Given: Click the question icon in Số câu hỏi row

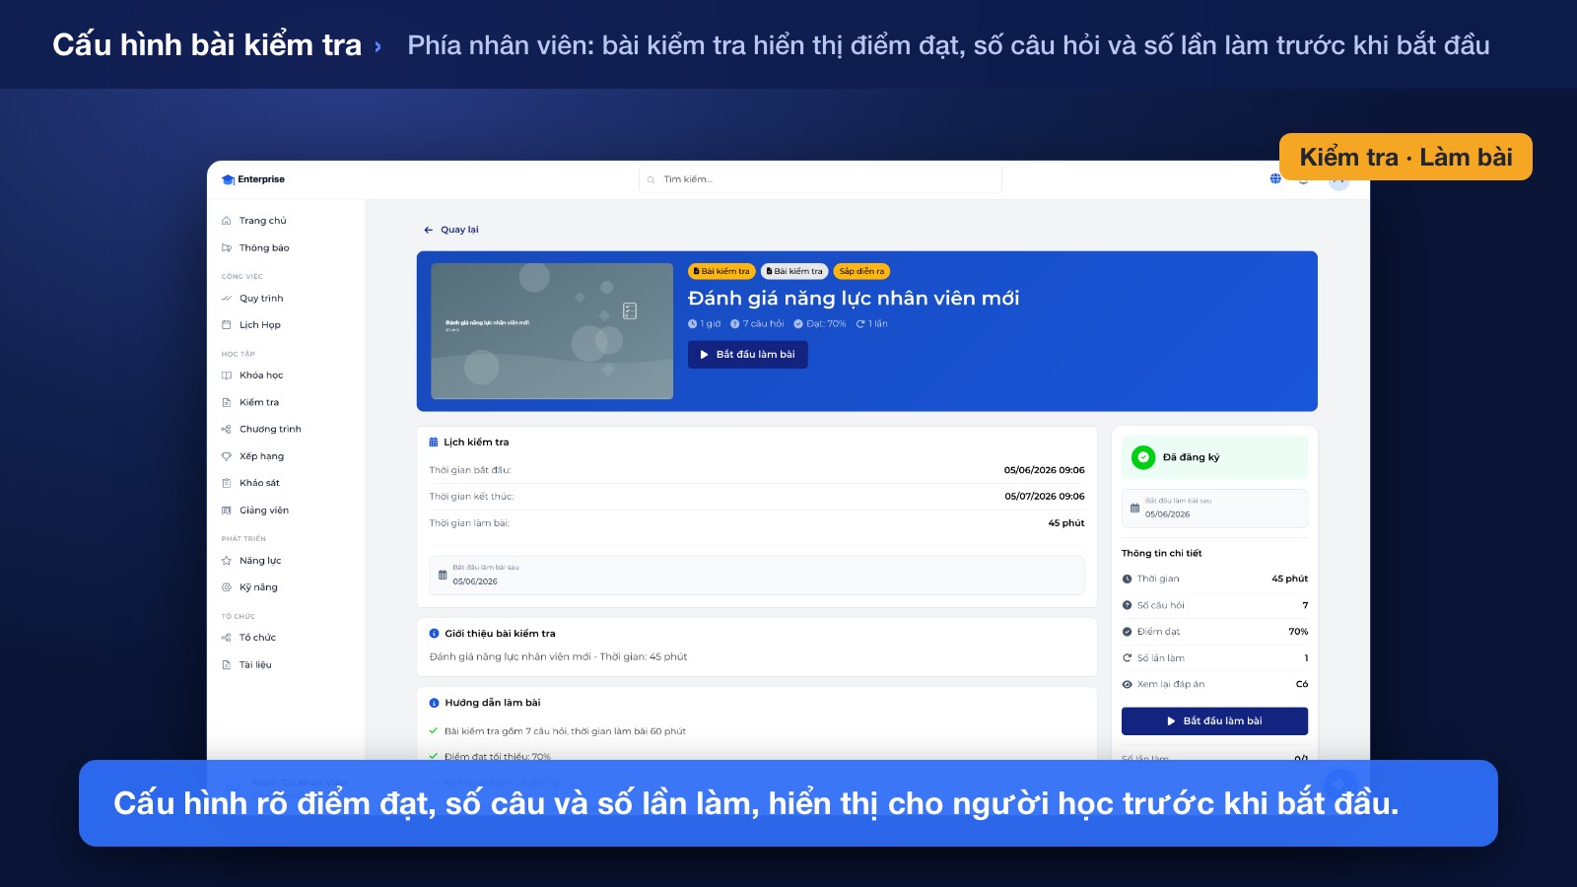Looking at the screenshot, I should (x=1128, y=606).
